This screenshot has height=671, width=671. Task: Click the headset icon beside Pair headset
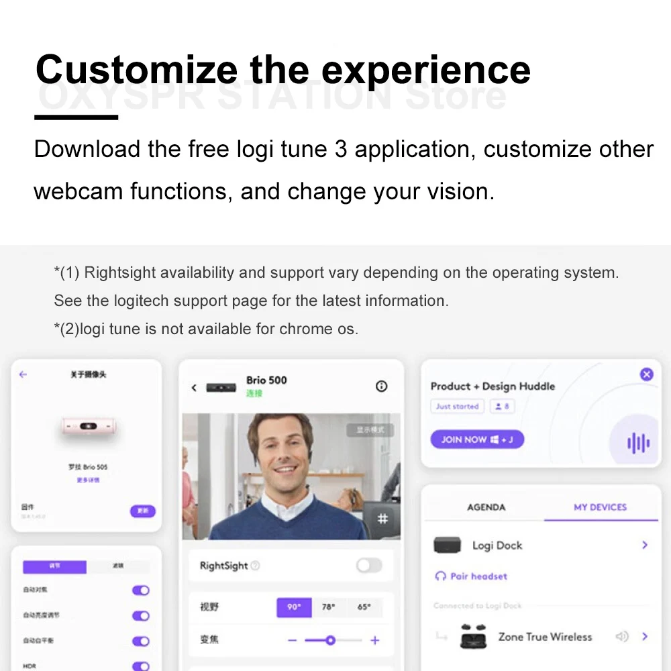coord(440,576)
